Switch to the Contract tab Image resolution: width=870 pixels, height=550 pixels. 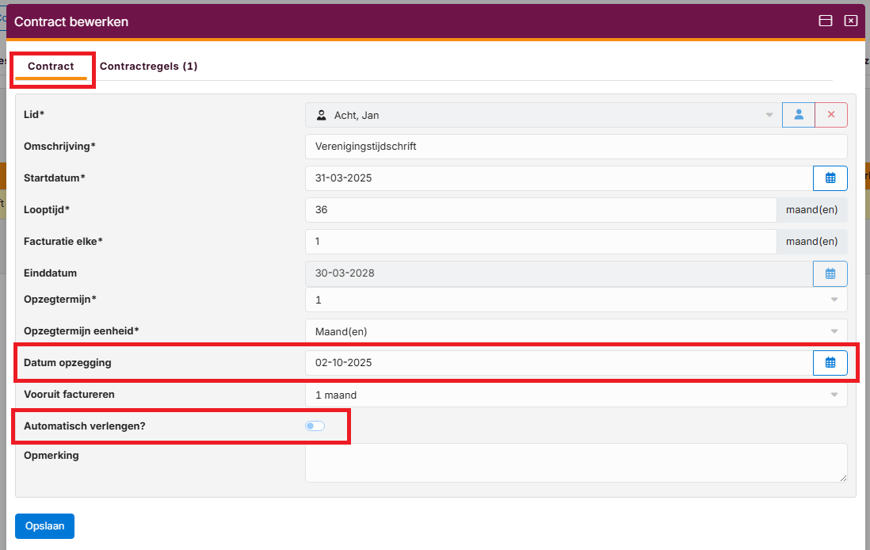[51, 67]
